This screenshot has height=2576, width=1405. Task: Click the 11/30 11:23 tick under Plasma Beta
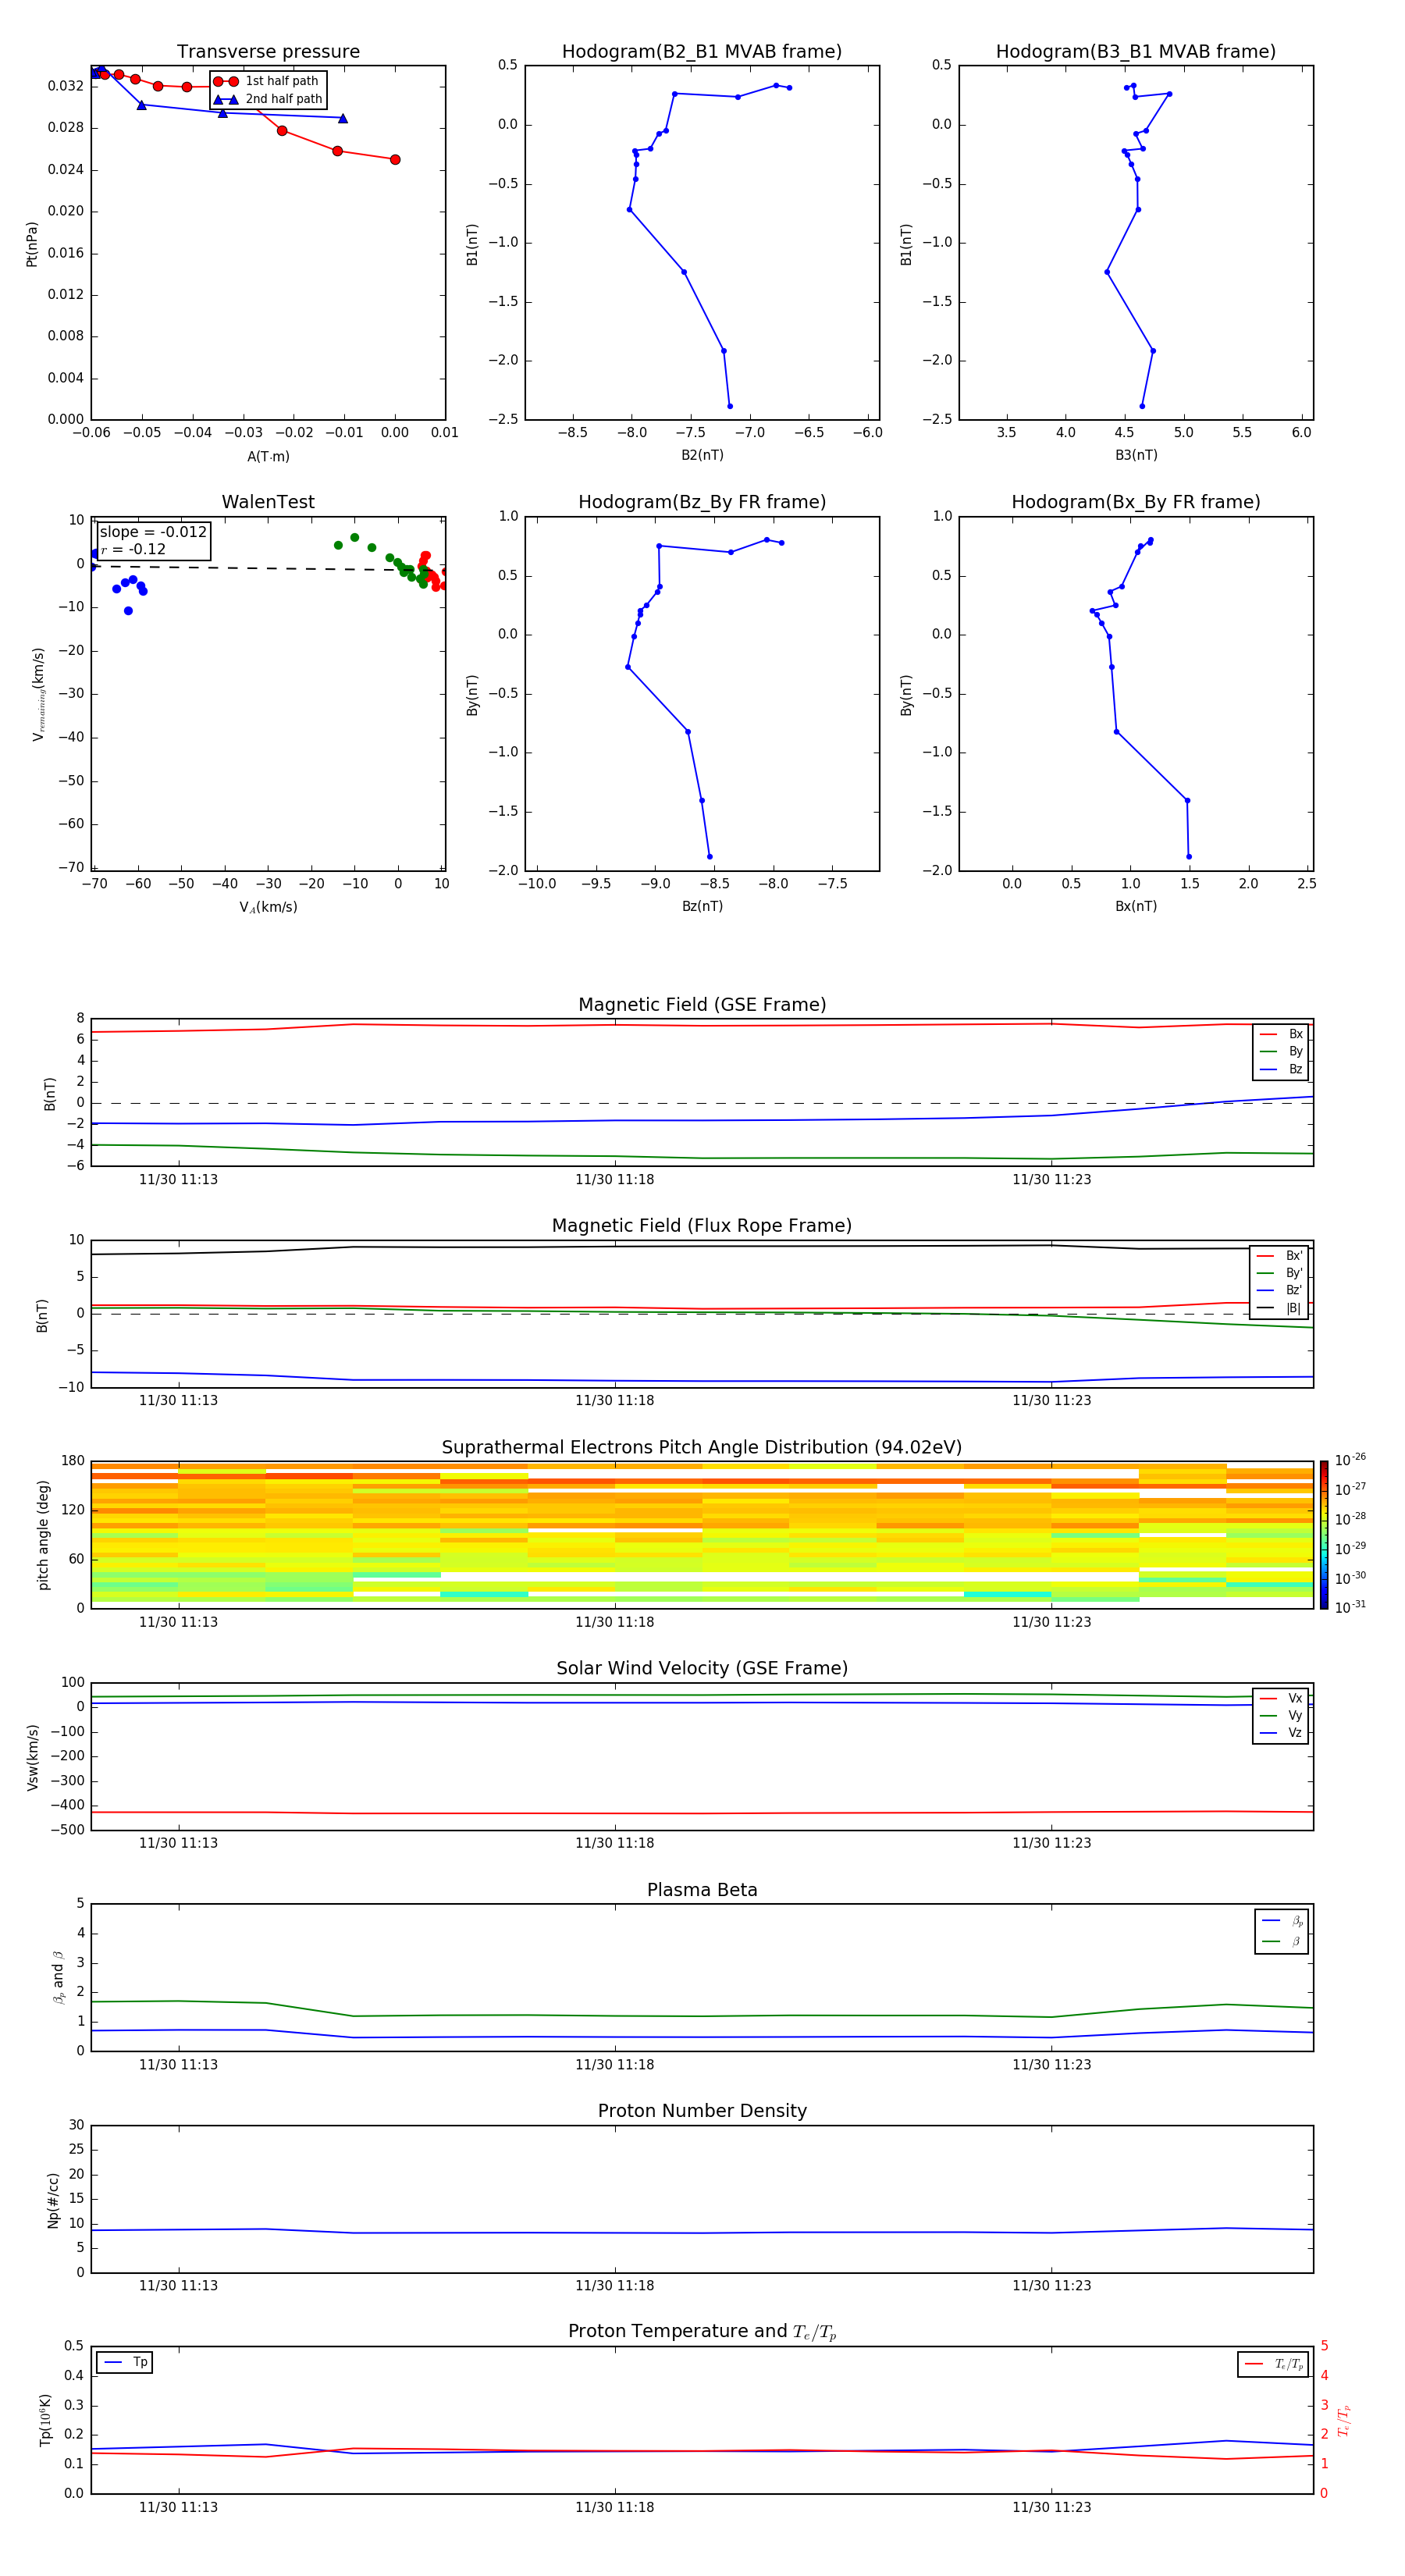click(1051, 2065)
